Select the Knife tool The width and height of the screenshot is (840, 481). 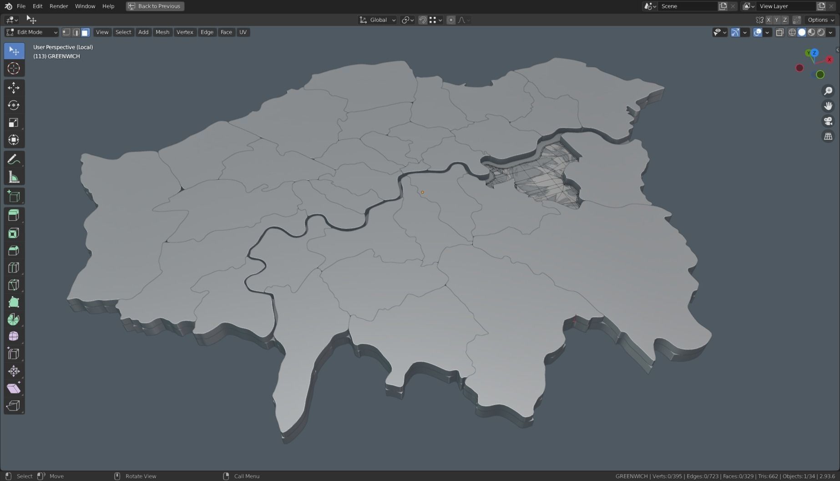[14, 285]
